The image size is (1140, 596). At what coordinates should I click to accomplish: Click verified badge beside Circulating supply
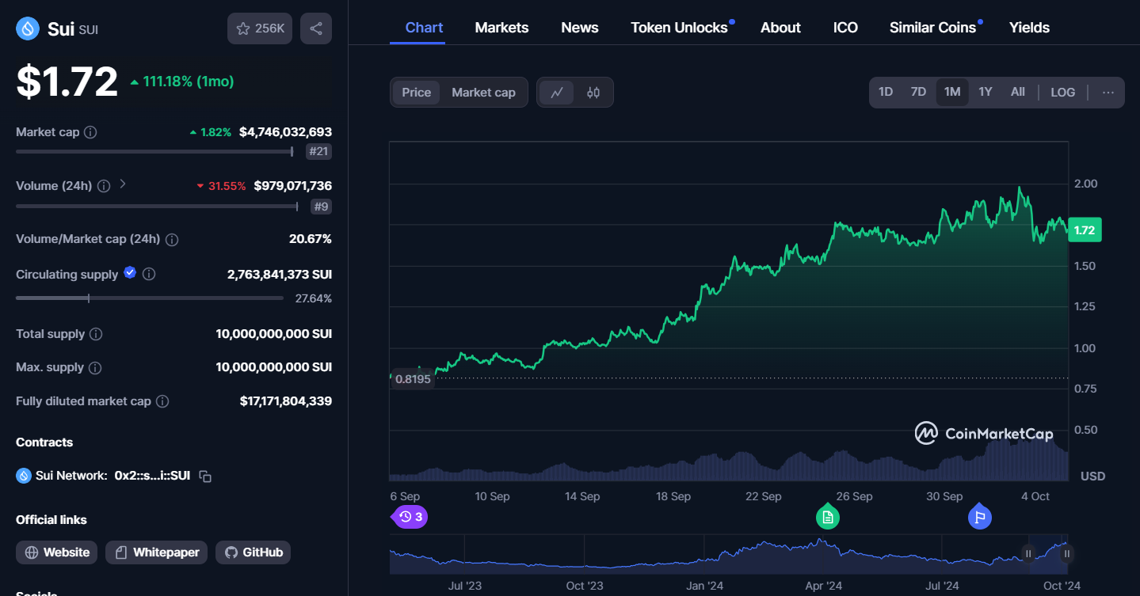click(130, 273)
